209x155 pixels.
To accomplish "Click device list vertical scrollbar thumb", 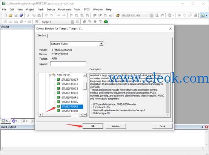I will 85,86.
